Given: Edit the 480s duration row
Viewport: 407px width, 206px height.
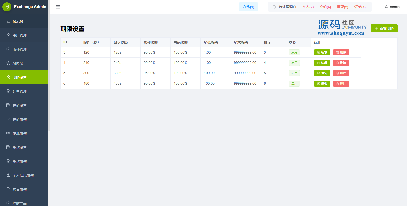Looking at the screenshot, I should coord(322,84).
